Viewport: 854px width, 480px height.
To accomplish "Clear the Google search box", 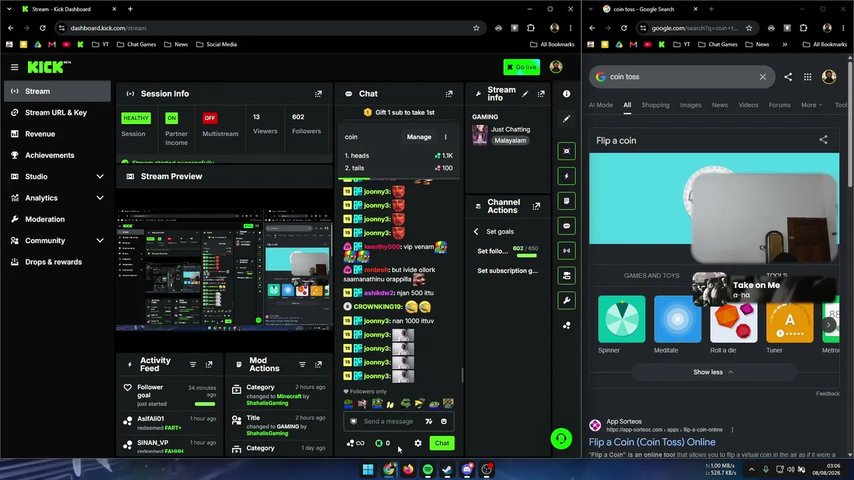I will 763,77.
